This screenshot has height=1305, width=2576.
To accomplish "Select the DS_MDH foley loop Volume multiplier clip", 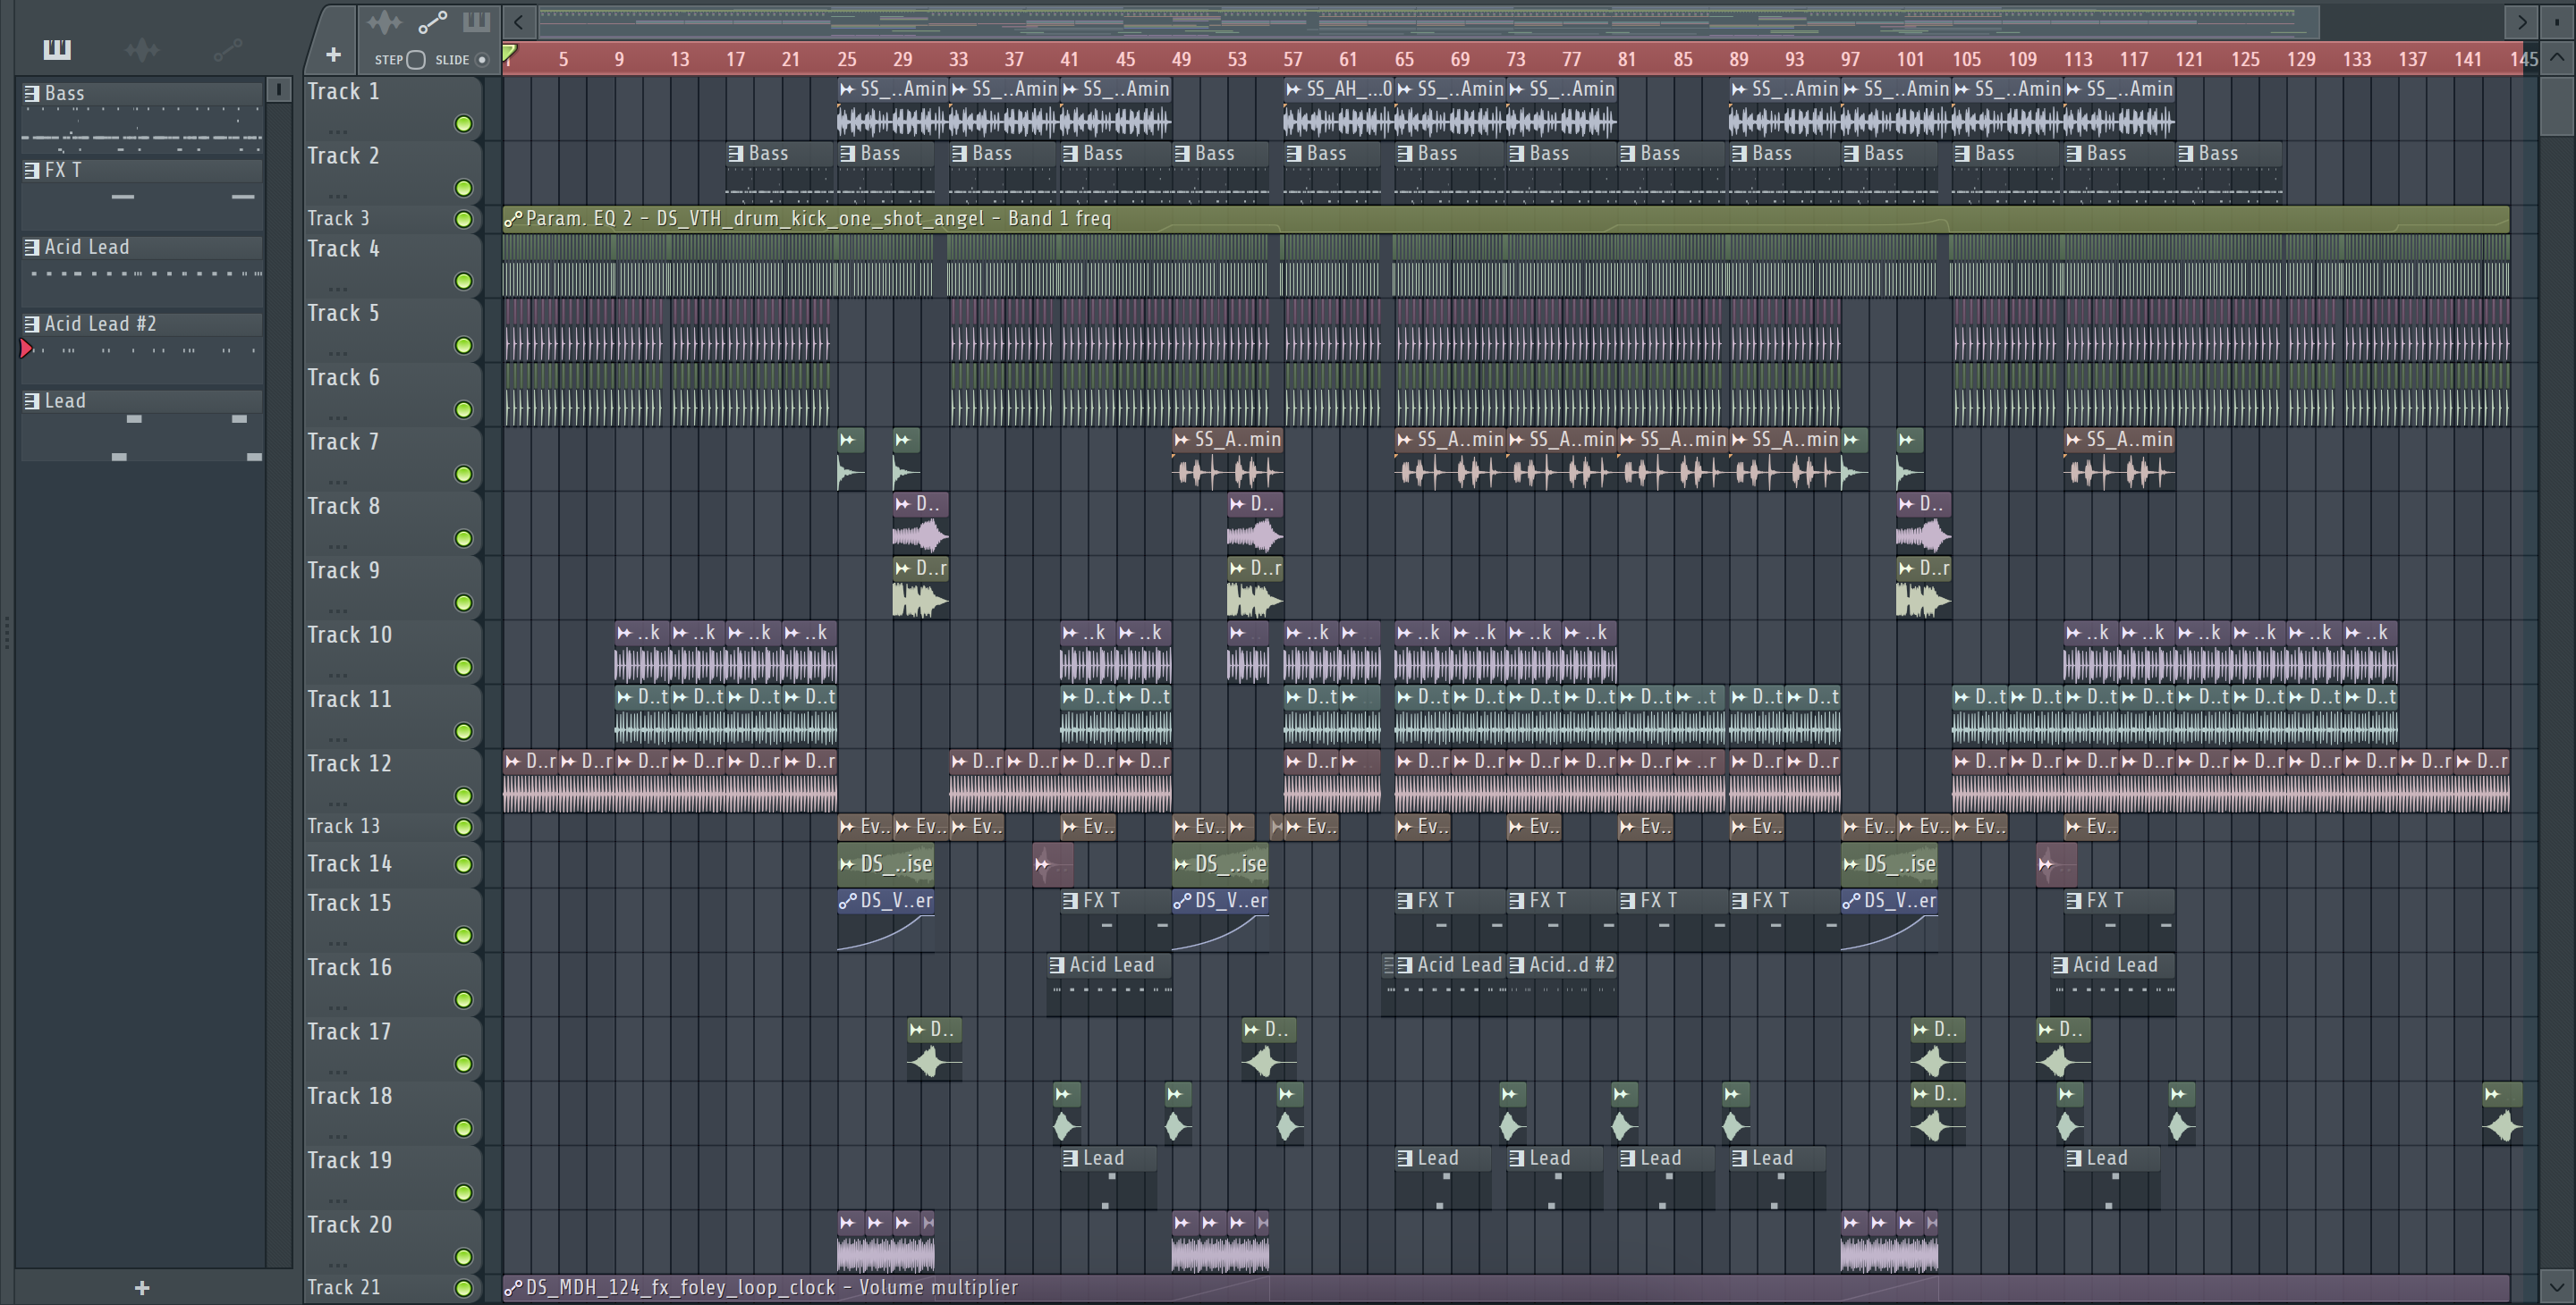I will click(x=1505, y=1288).
